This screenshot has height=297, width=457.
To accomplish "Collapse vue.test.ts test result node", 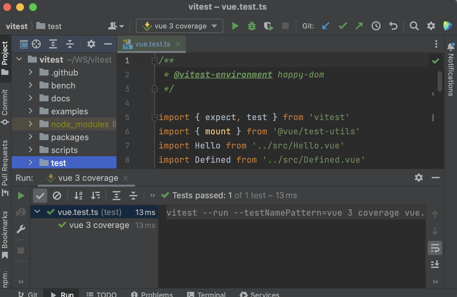I will click(38, 212).
